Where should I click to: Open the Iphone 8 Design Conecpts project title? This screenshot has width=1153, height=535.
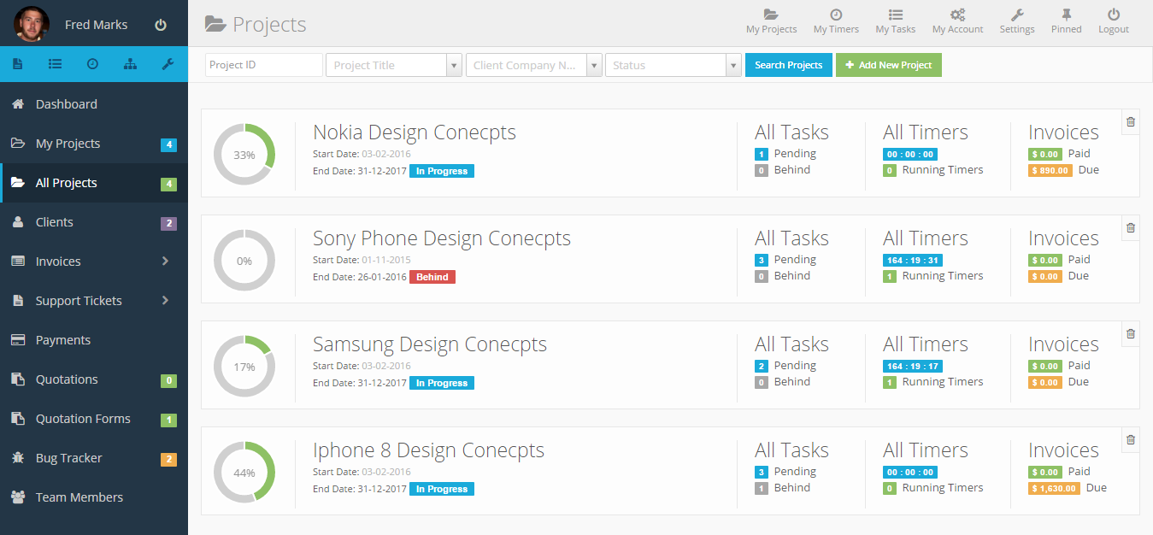pos(428,450)
